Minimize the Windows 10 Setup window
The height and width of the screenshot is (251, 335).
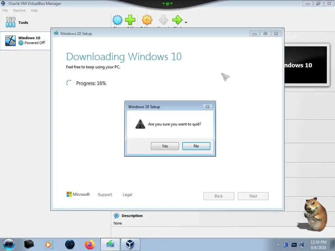tap(255, 34)
